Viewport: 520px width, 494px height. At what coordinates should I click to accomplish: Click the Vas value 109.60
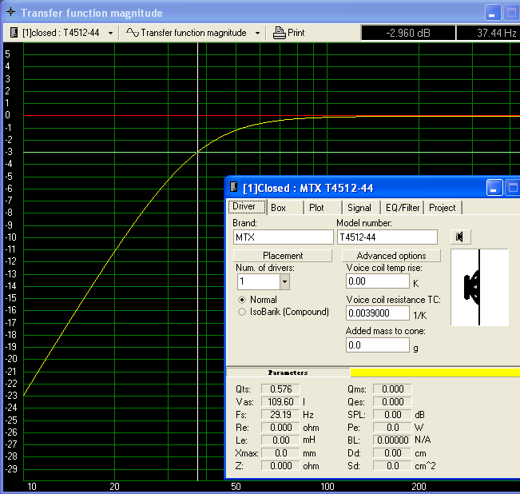coord(280,402)
